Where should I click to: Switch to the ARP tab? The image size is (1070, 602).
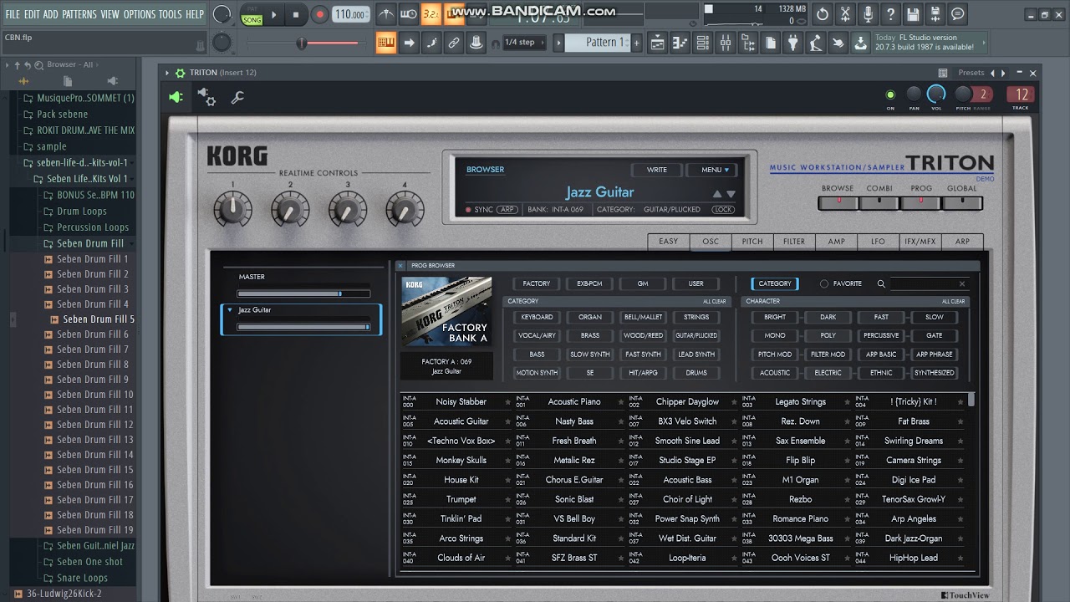click(962, 242)
